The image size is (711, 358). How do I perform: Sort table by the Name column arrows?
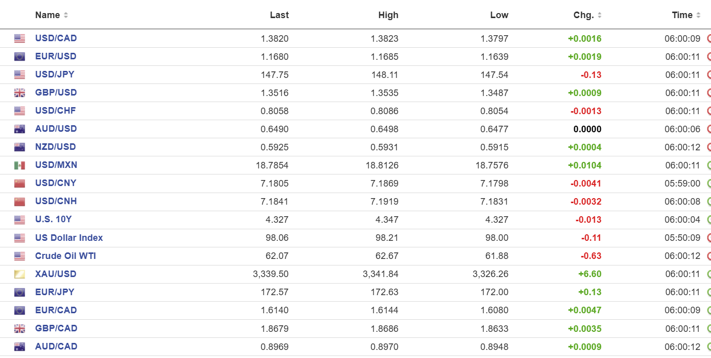[x=66, y=15]
